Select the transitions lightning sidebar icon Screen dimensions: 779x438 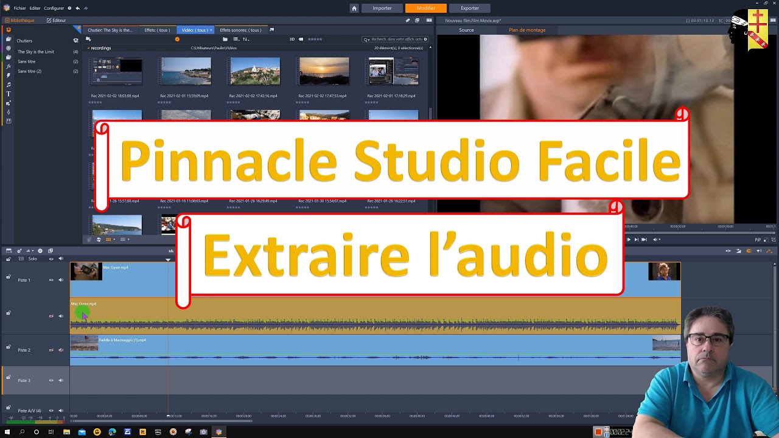click(x=9, y=75)
